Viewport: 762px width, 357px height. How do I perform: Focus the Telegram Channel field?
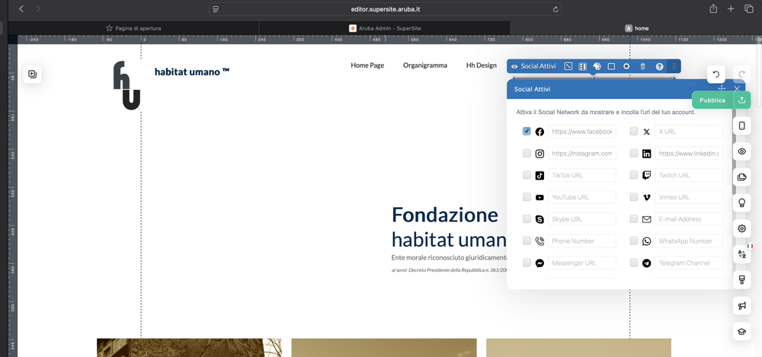click(689, 263)
